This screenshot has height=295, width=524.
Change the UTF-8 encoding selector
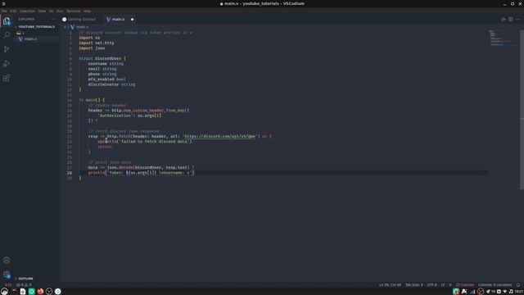pos(431,285)
